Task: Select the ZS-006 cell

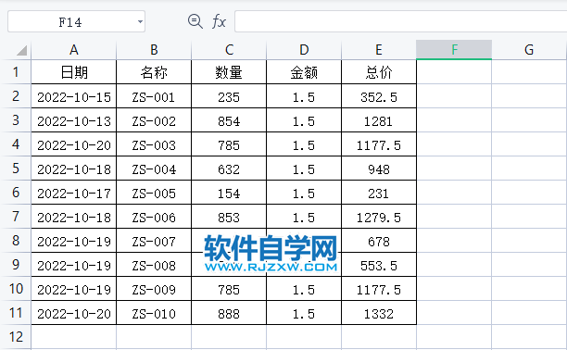Action: (x=154, y=217)
